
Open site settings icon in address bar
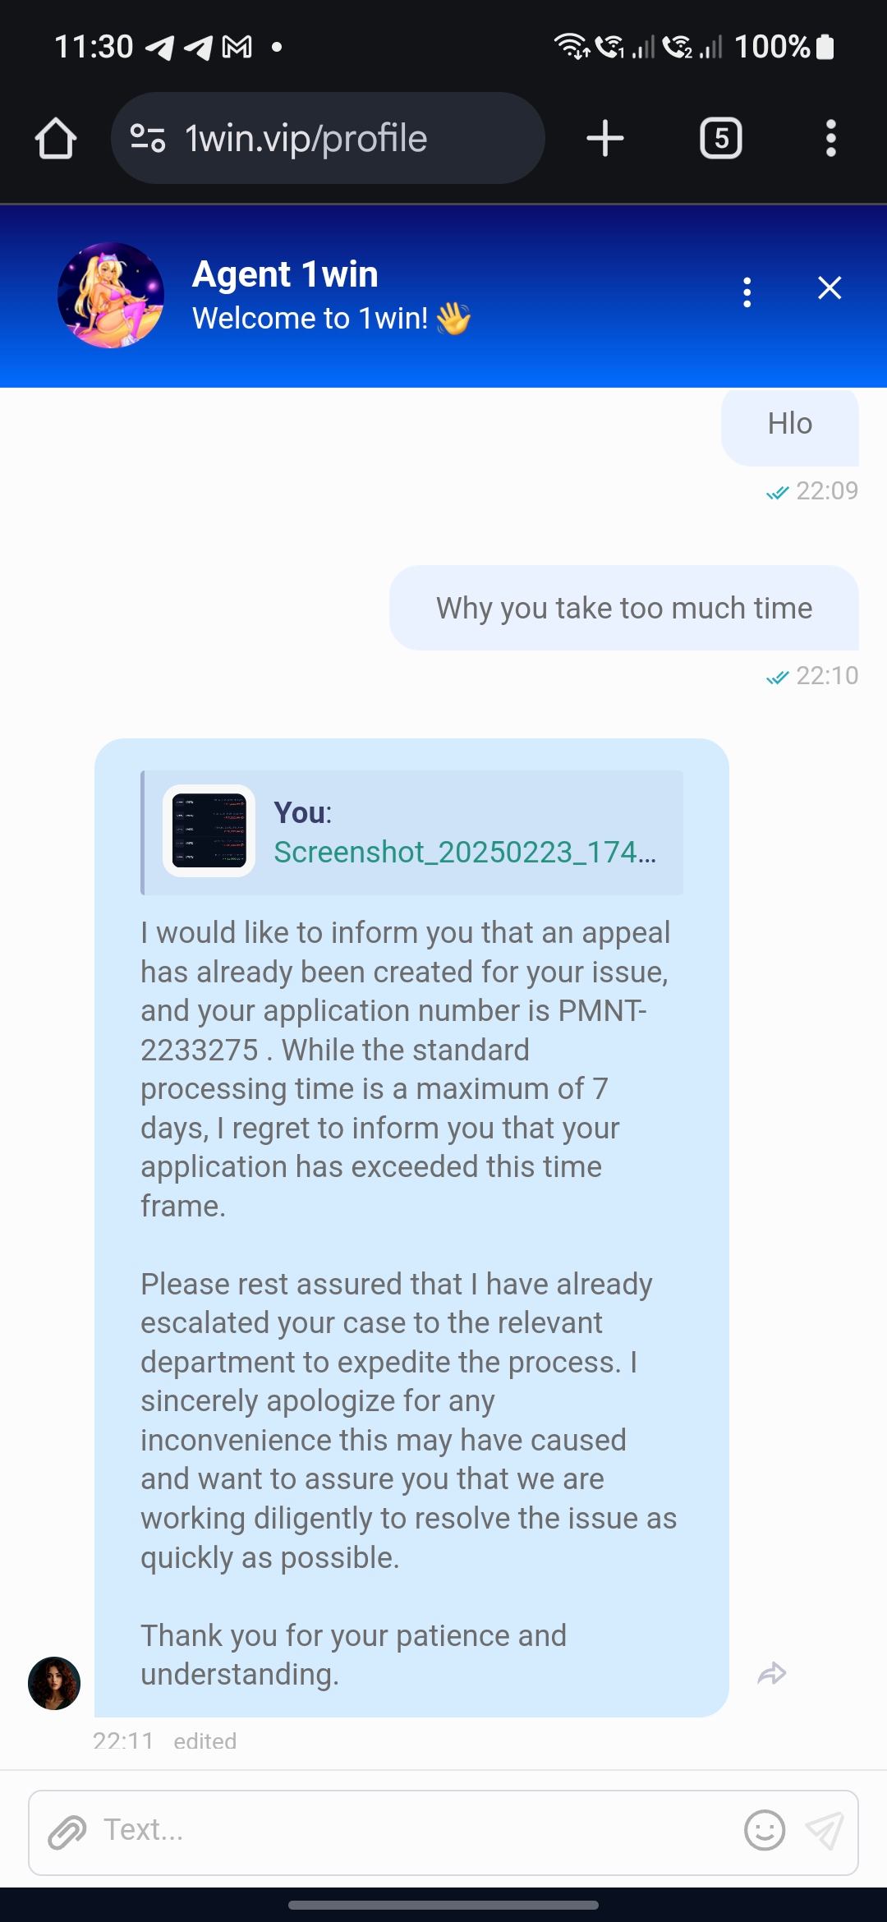(148, 138)
